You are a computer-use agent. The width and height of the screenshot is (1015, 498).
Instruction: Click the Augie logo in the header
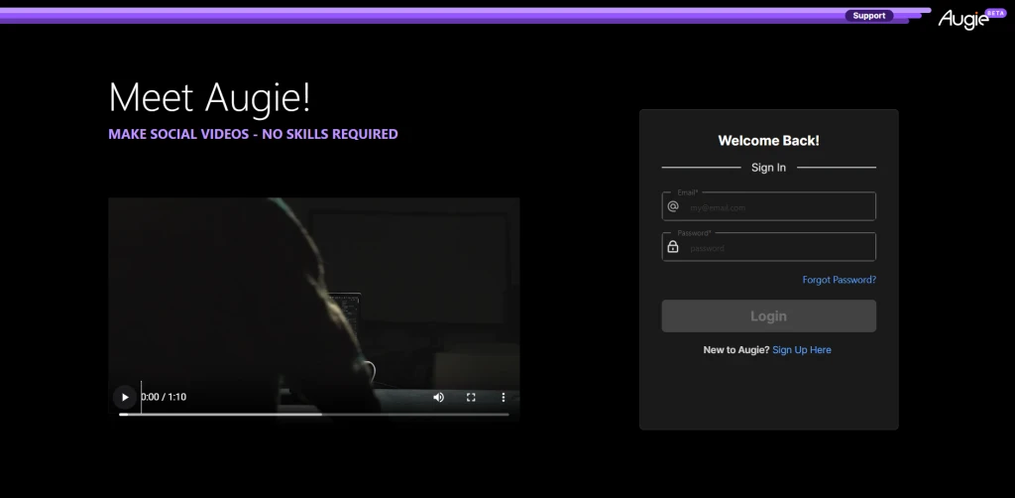point(963,20)
